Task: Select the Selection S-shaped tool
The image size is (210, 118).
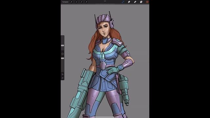Action: pyautogui.click(x=81, y=2)
